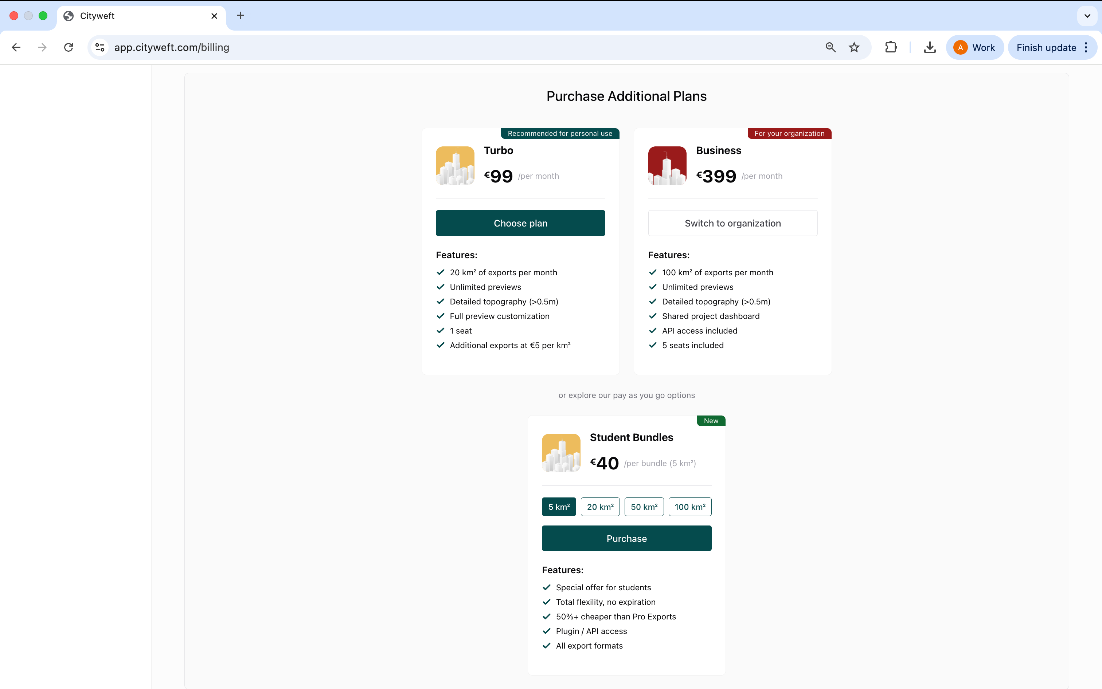This screenshot has height=689, width=1102.
Task: Open Chrome three-dot menu next to Finish update
Action: click(x=1086, y=47)
